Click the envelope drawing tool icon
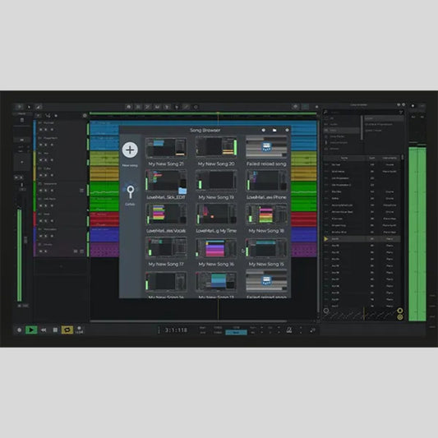438x438 pixels. point(39,107)
